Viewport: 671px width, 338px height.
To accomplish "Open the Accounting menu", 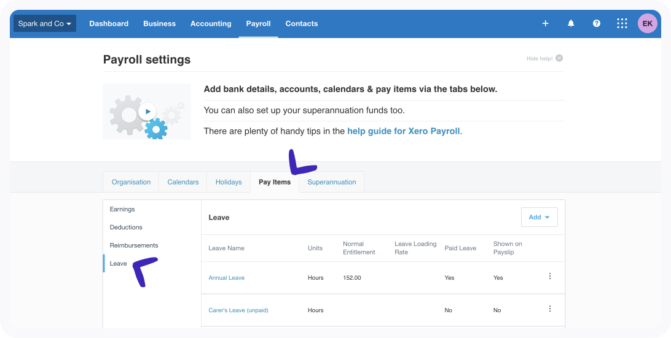I will (x=211, y=23).
